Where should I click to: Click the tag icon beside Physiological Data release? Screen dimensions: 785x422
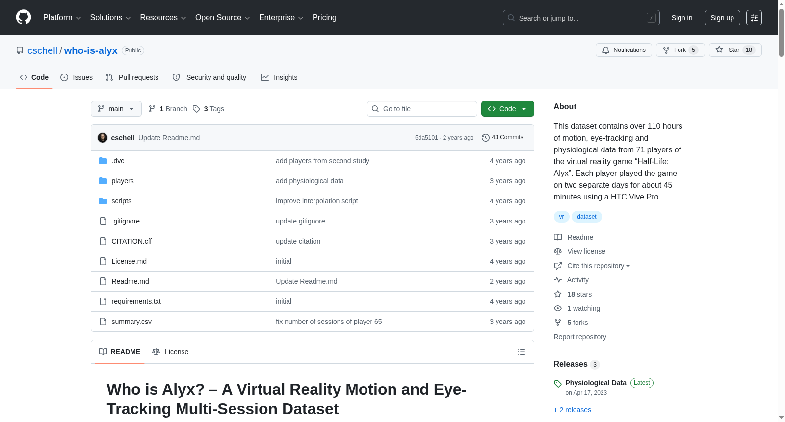[558, 384]
